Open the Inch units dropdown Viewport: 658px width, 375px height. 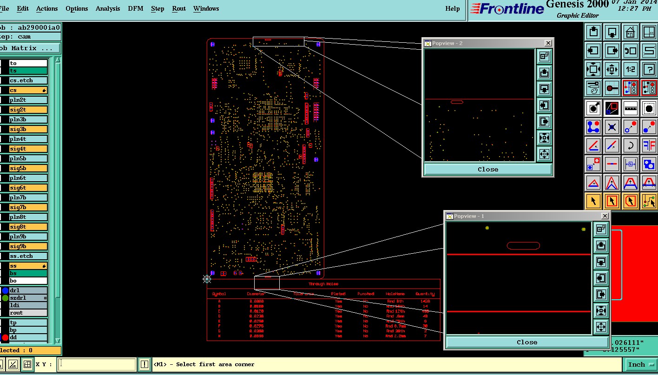click(x=641, y=365)
